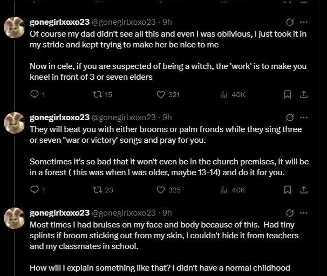This screenshot has height=276, width=327.
Task: Retweet the post with 15 retweets
Action: pyautogui.click(x=98, y=94)
